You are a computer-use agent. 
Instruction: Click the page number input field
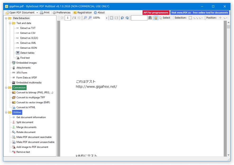[x=68, y=18]
